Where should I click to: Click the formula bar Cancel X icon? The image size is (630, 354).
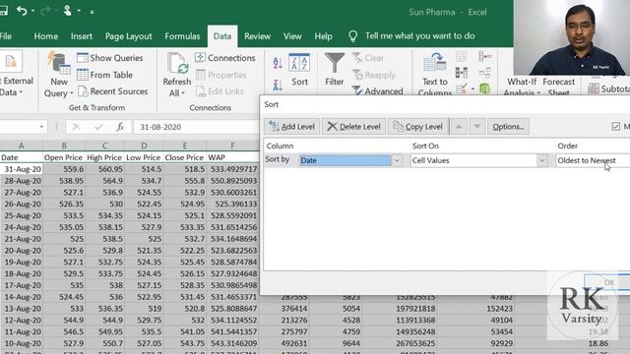(x=77, y=127)
